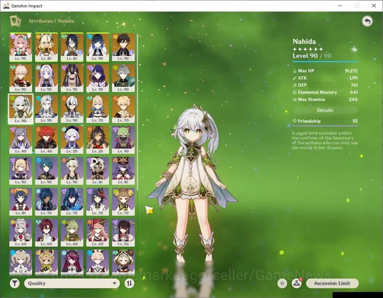383x298 pixels.
Task: Select Dehya's Lv. 20 portrait
Action: [98, 140]
